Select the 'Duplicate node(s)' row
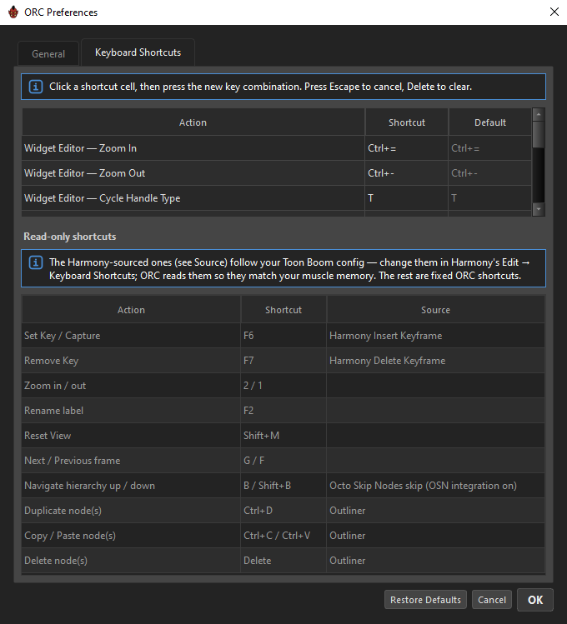567x624 pixels. coord(283,511)
